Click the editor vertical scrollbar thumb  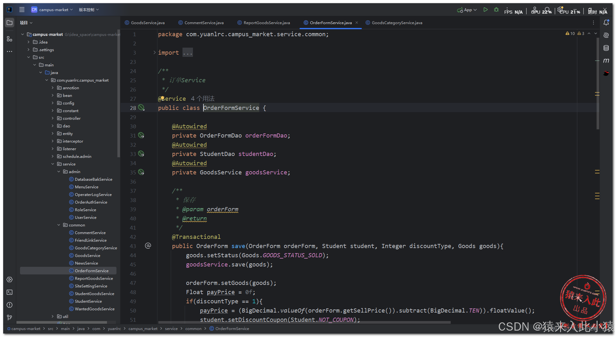(598, 84)
